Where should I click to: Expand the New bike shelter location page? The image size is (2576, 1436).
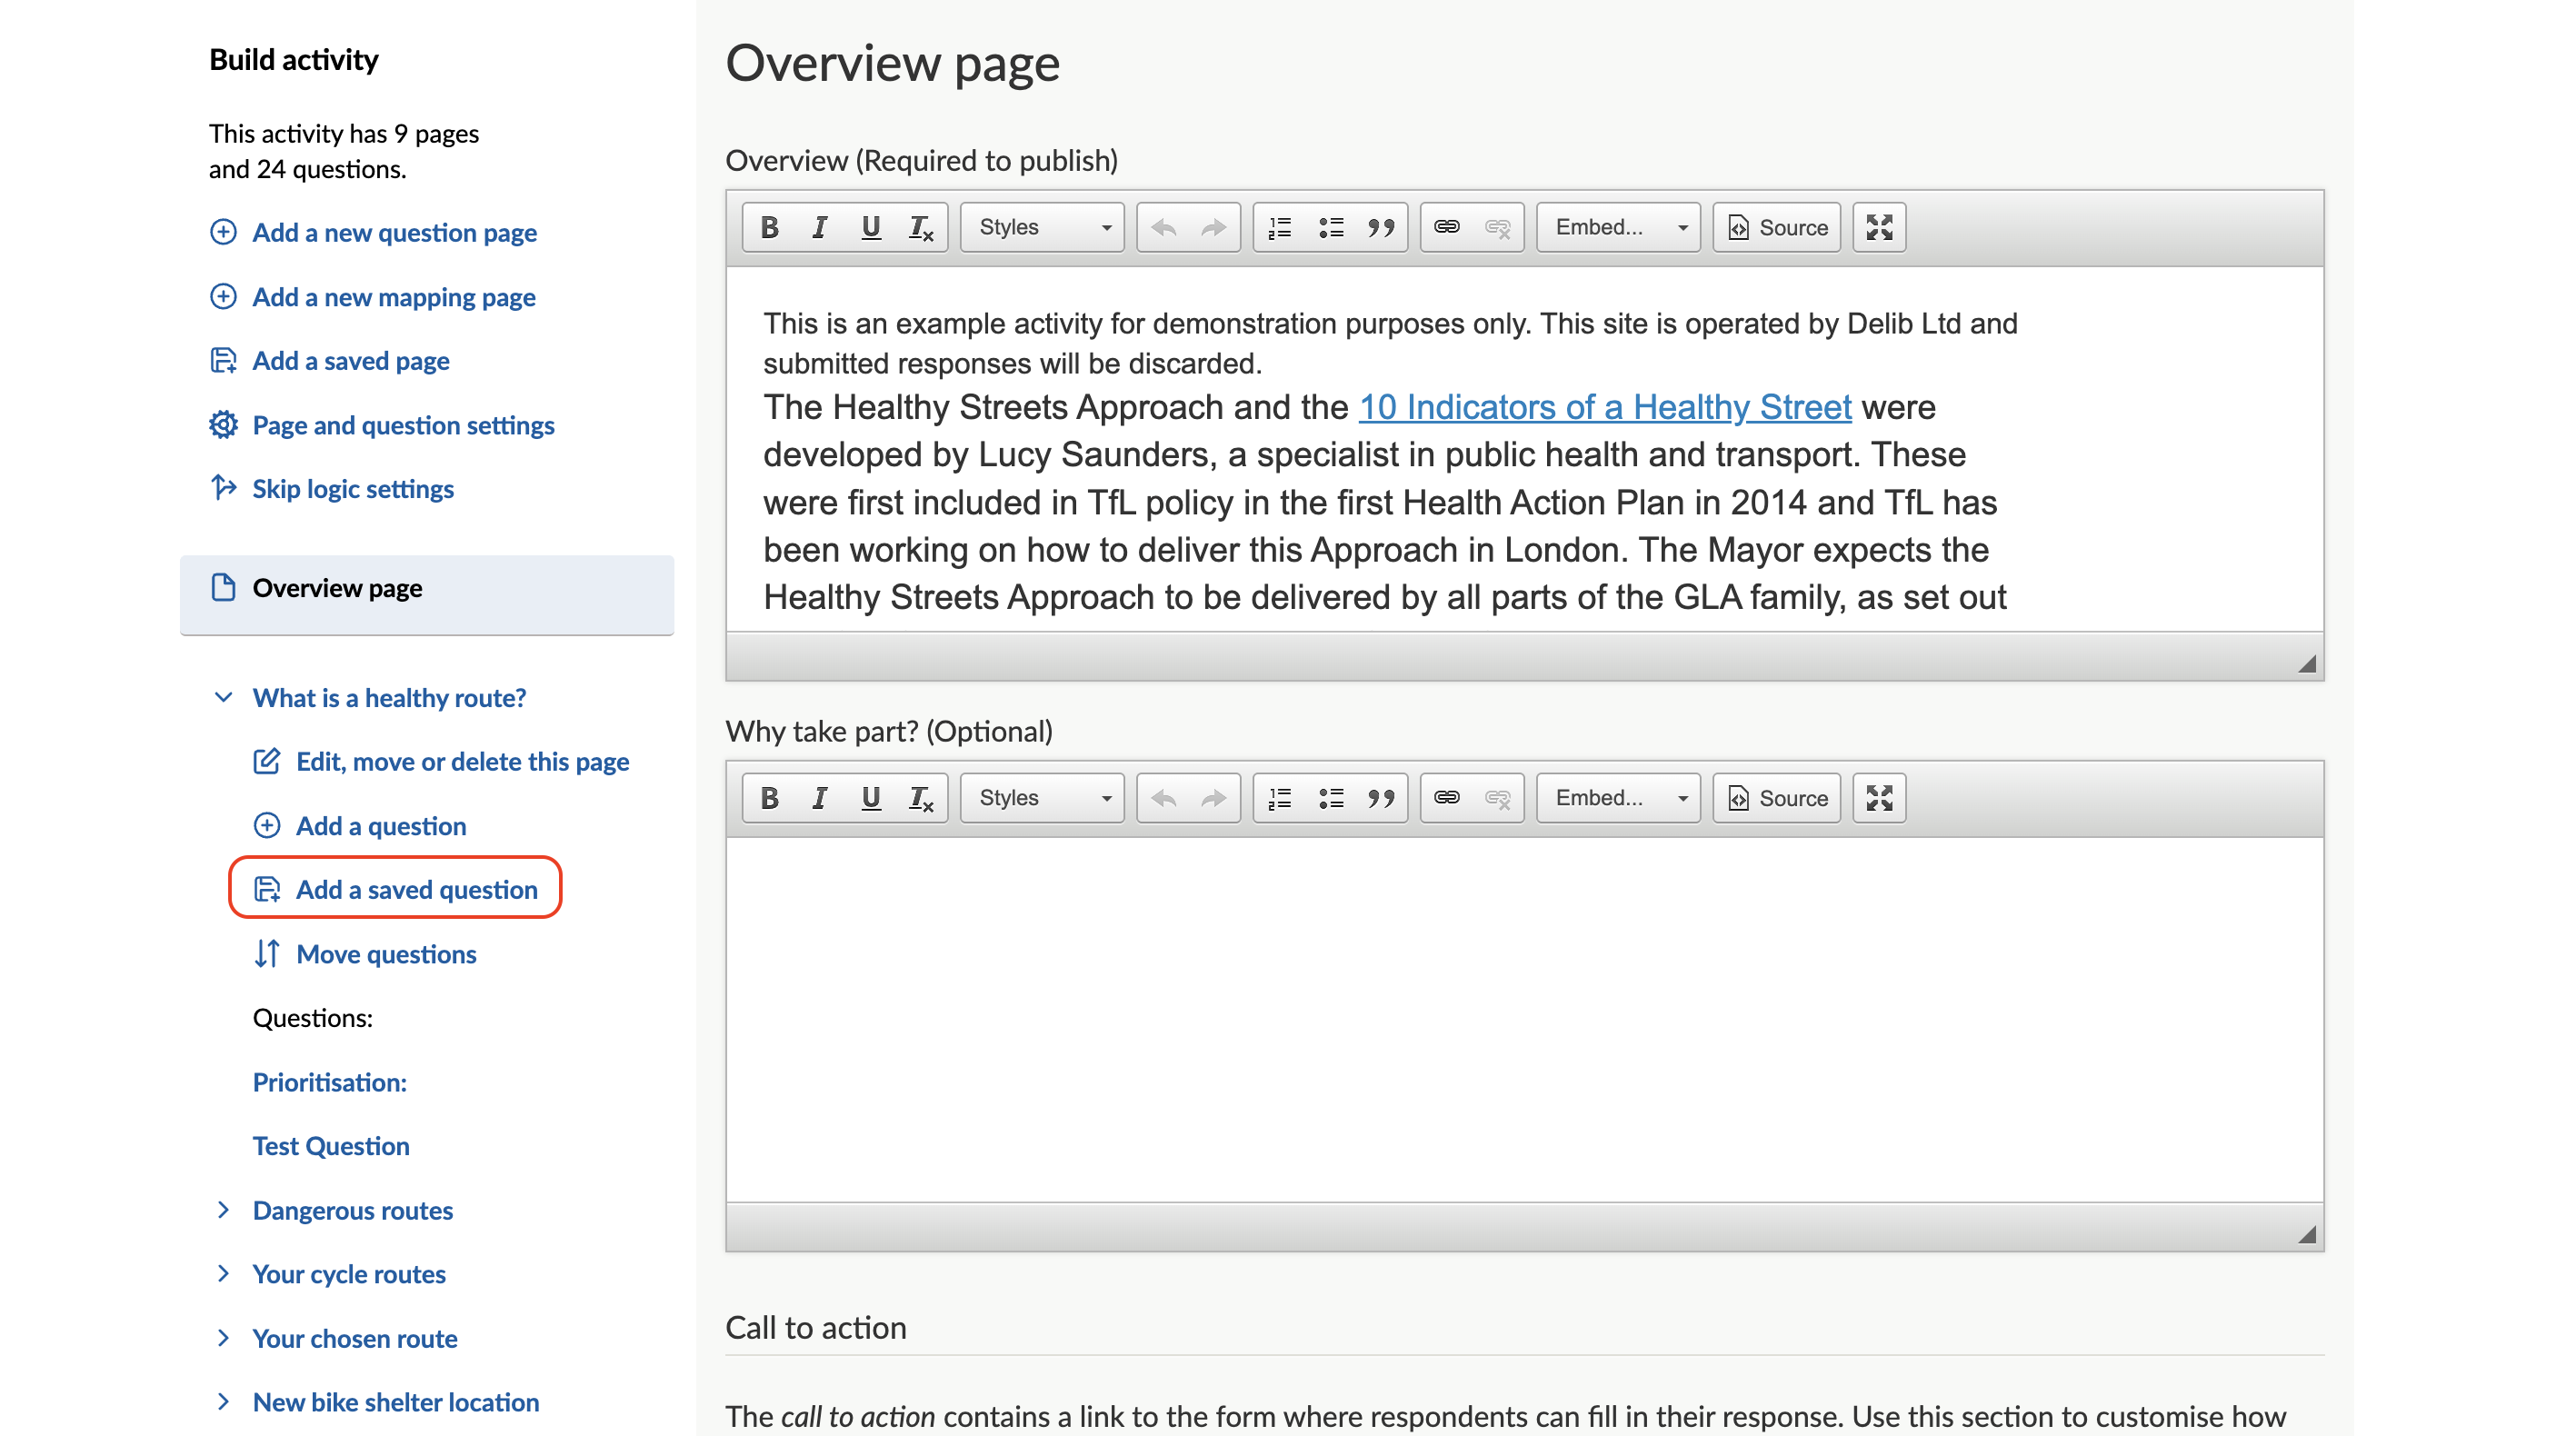(x=223, y=1402)
